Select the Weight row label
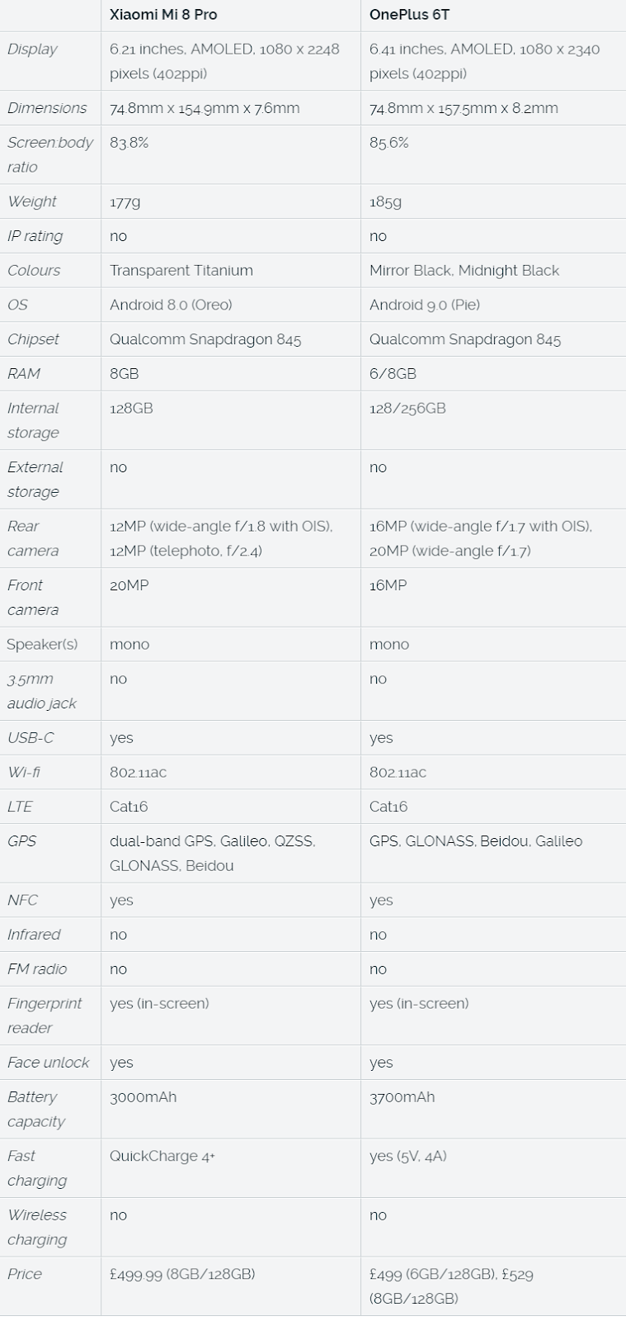This screenshot has height=1321, width=626. (32, 201)
